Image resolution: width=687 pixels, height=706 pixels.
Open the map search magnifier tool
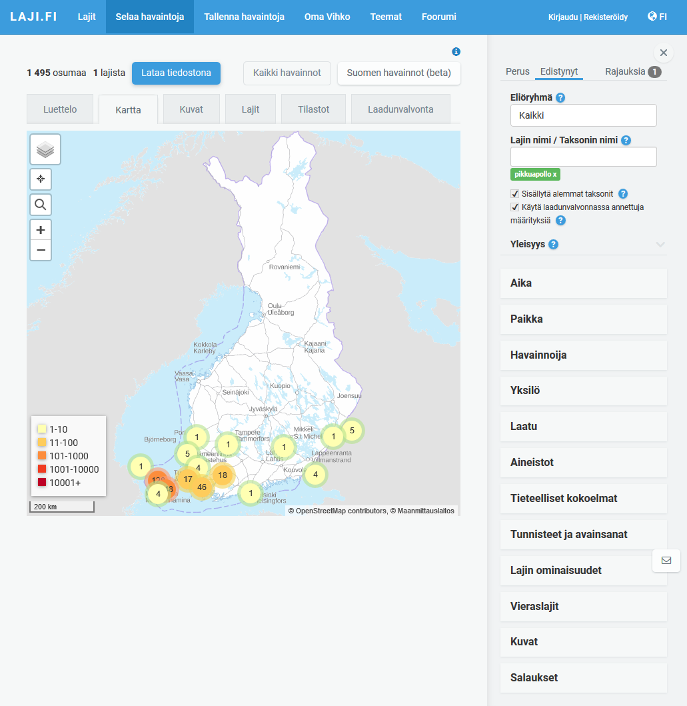tap(41, 205)
